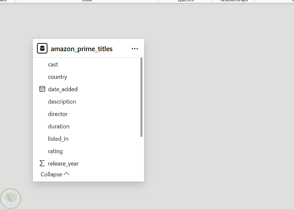Pick the director field

pyautogui.click(x=58, y=114)
